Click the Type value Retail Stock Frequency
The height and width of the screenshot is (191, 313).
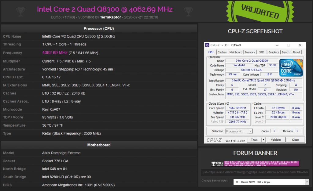[x=72, y=133]
